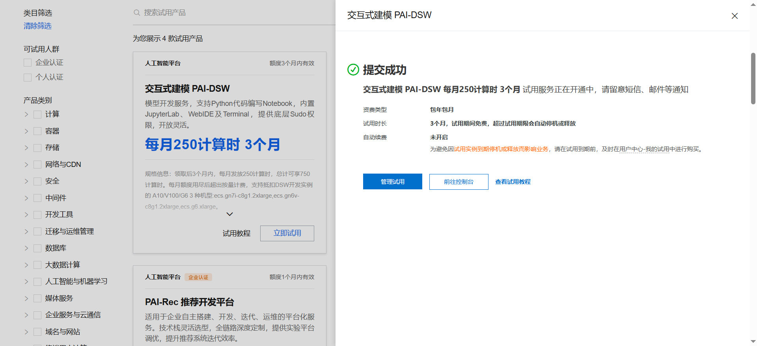Click the PAI-Rec 推荐开发平台 card title

[x=190, y=302]
